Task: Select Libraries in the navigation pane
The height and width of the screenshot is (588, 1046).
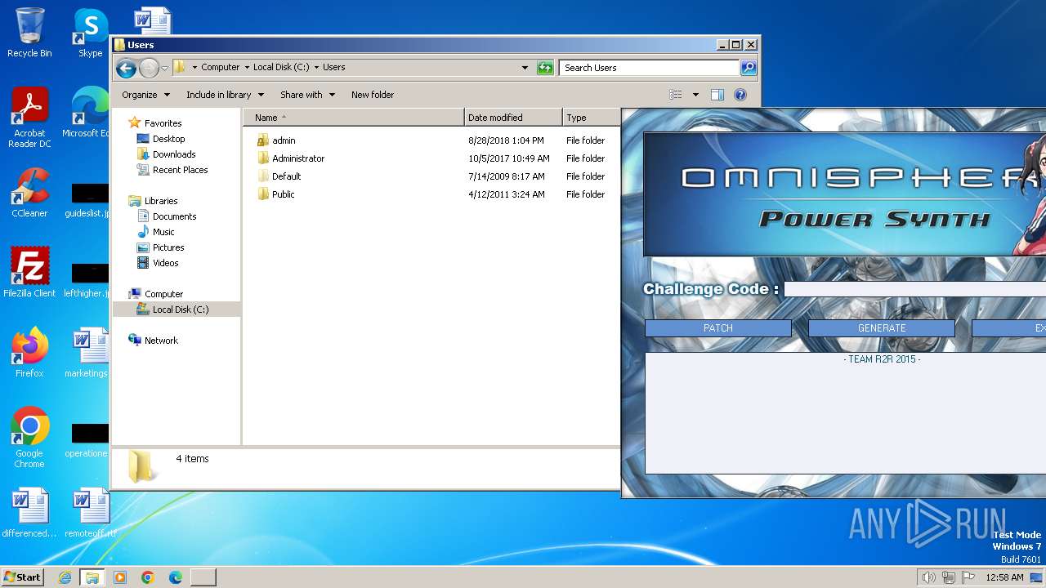Action: (x=161, y=201)
